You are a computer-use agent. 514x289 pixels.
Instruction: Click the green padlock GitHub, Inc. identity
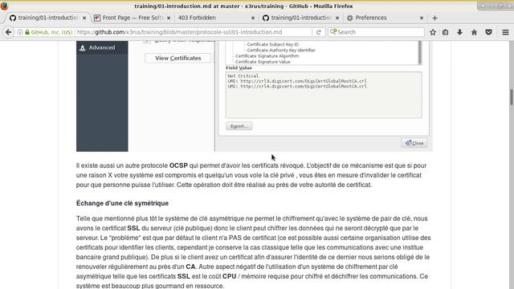(x=48, y=32)
